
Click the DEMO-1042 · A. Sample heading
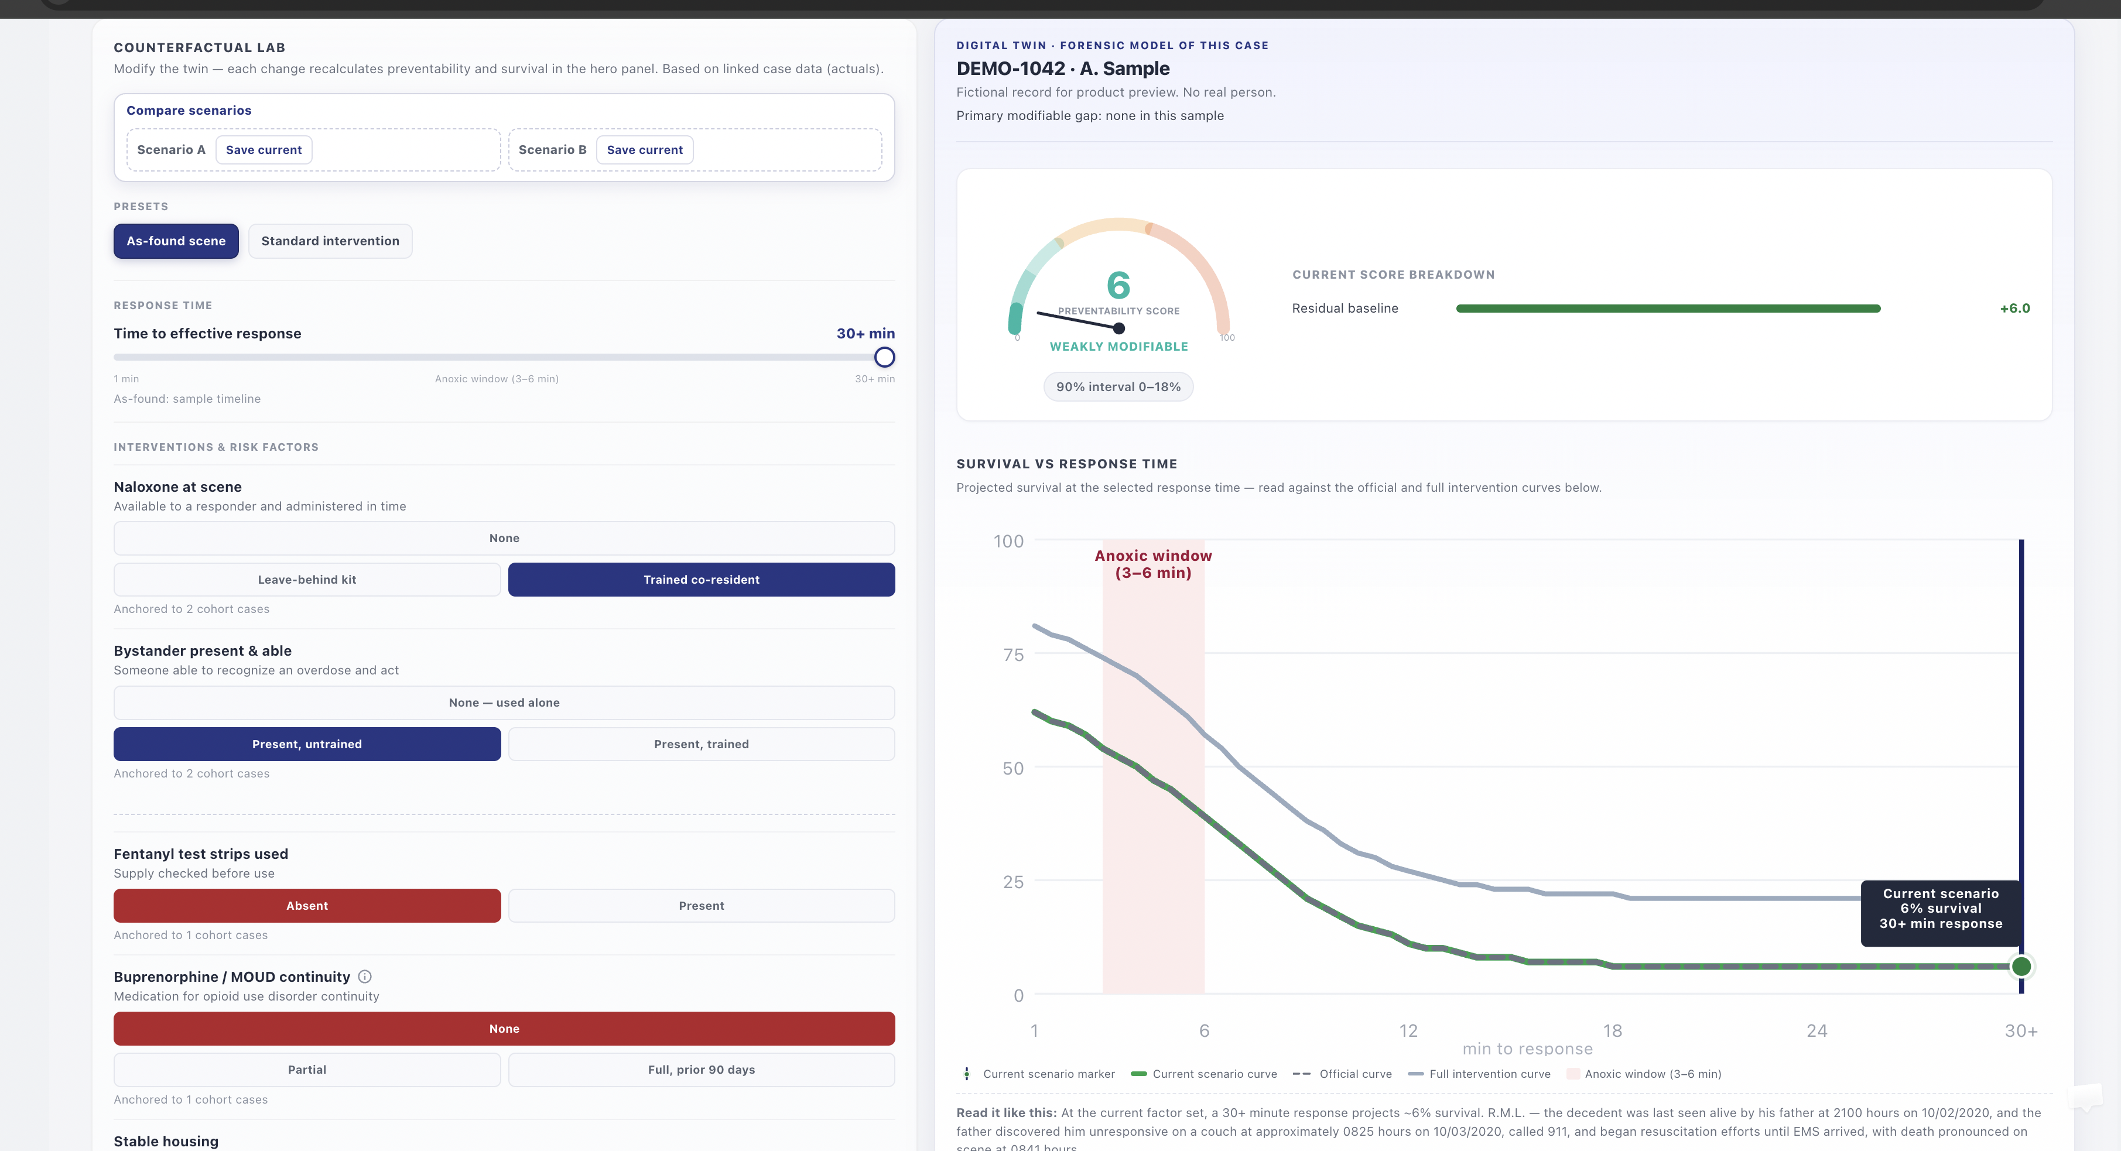click(1063, 69)
